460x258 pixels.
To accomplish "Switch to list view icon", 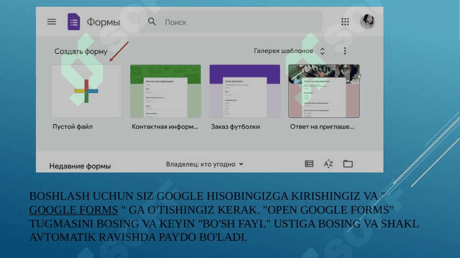I will pos(309,164).
